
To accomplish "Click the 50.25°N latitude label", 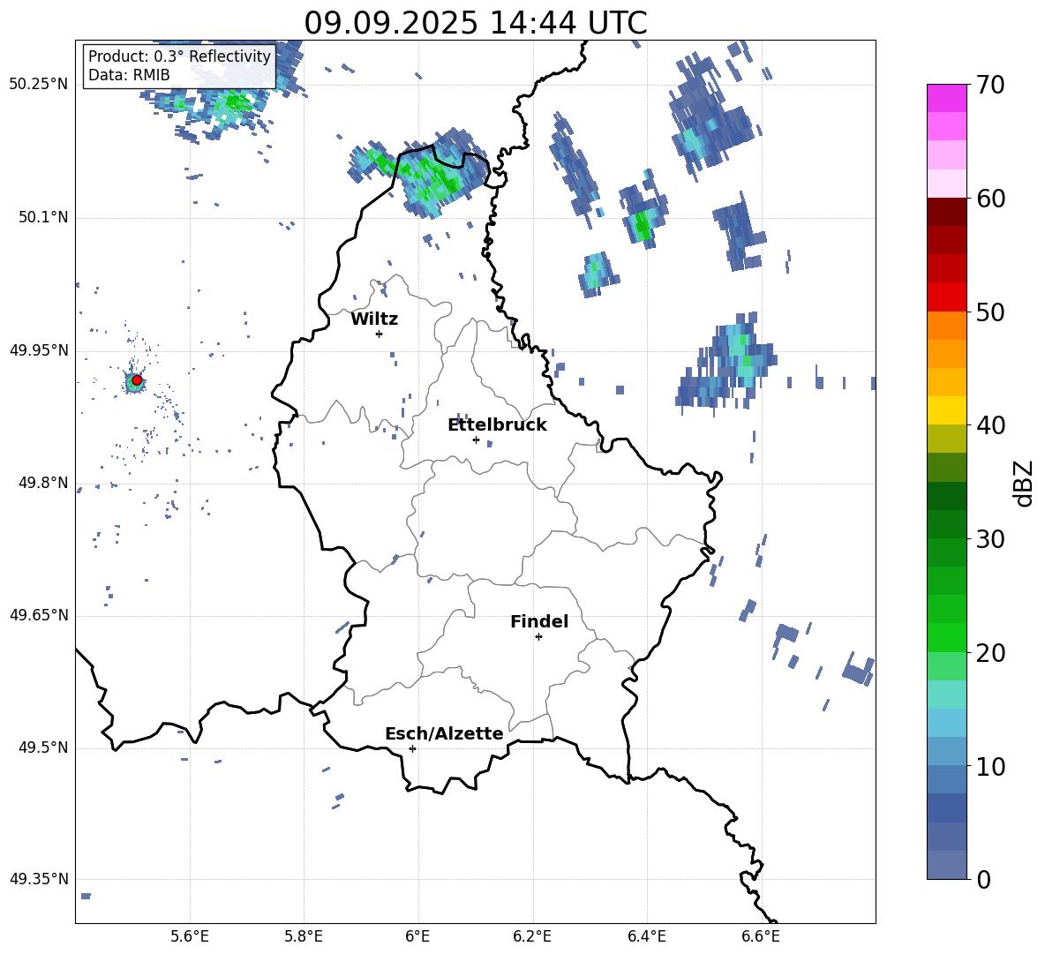I will click(x=39, y=85).
